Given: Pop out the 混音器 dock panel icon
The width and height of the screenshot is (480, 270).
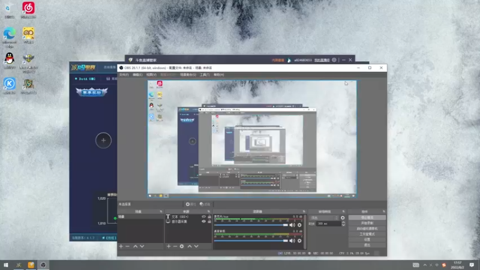Looking at the screenshot, I should tap(304, 212).
